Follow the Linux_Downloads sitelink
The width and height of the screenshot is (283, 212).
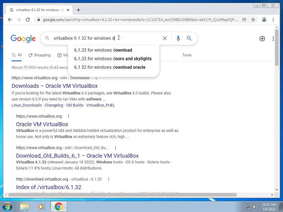[27, 105]
